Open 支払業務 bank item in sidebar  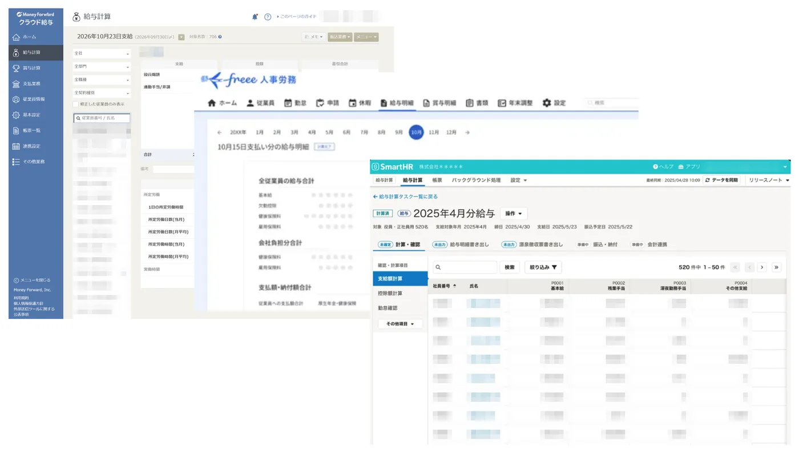pos(35,84)
